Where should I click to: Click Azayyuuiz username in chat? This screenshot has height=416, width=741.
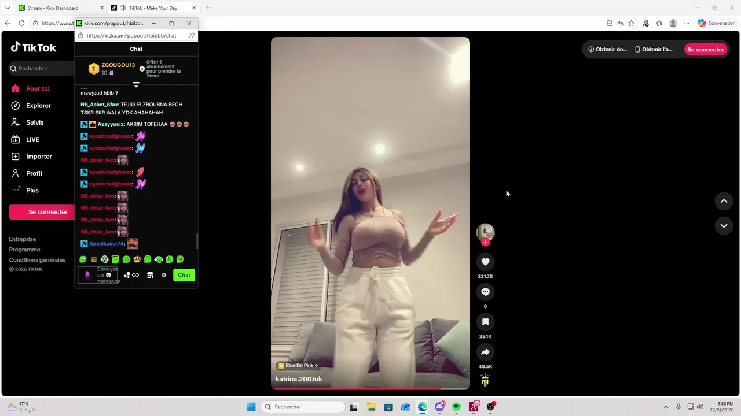pos(111,124)
